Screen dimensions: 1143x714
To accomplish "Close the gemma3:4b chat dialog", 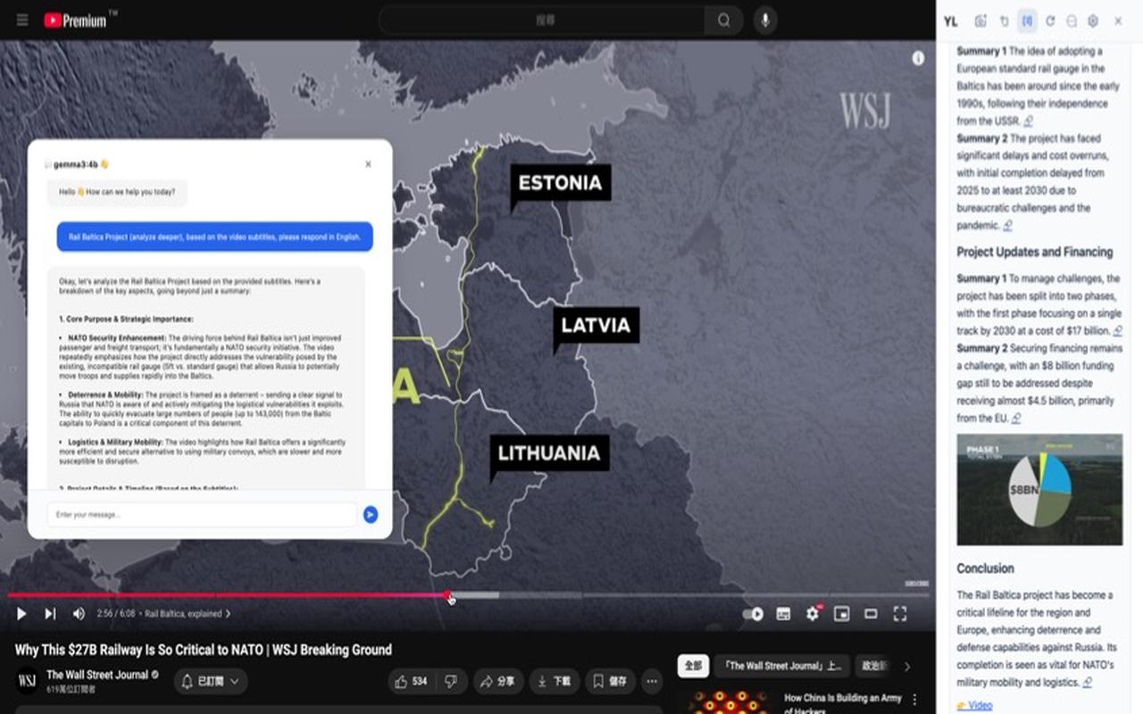I will (x=368, y=164).
